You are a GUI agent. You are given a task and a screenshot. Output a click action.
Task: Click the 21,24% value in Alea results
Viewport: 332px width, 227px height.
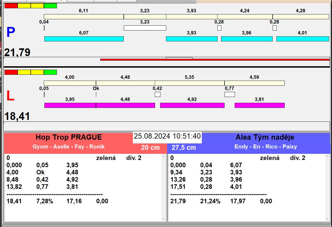click(210, 201)
